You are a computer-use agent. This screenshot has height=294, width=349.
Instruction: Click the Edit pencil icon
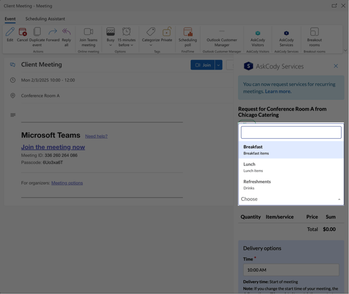(x=10, y=32)
